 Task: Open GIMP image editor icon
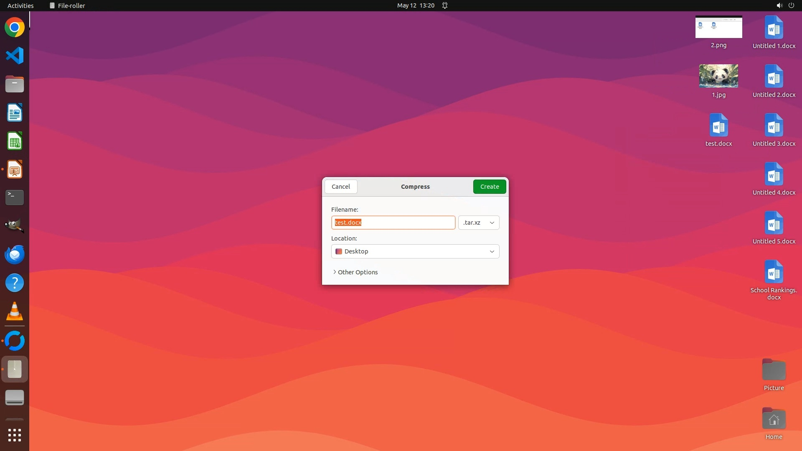(15, 226)
